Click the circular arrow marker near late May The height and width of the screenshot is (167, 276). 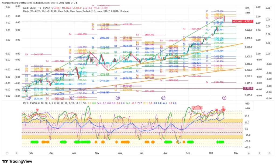pos(118,98)
